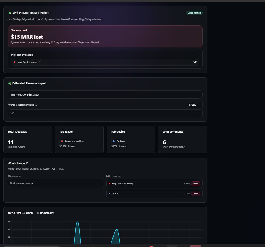Click the red dot next to Bugs / not working
The width and height of the screenshot is (265, 247).
click(x=14, y=62)
